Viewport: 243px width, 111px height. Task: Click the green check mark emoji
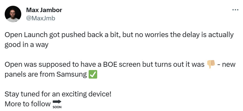[x=92, y=74]
